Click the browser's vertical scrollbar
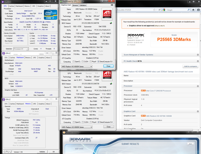The height and width of the screenshot is (154, 201). (200, 41)
